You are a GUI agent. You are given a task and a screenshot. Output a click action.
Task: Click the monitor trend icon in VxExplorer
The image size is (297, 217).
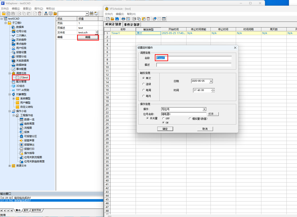click(50, 13)
